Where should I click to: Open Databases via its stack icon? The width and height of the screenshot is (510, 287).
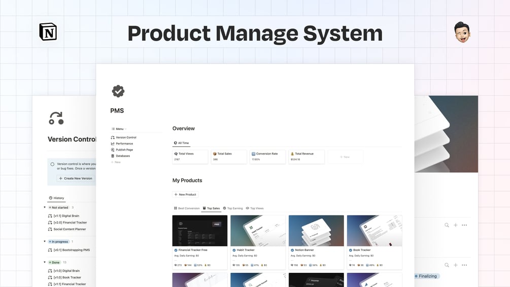tap(113, 156)
